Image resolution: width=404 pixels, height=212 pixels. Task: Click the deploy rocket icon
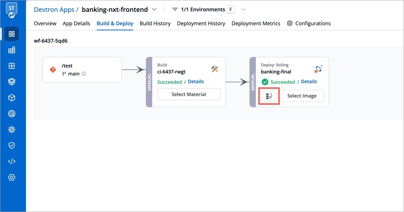[x=318, y=69]
